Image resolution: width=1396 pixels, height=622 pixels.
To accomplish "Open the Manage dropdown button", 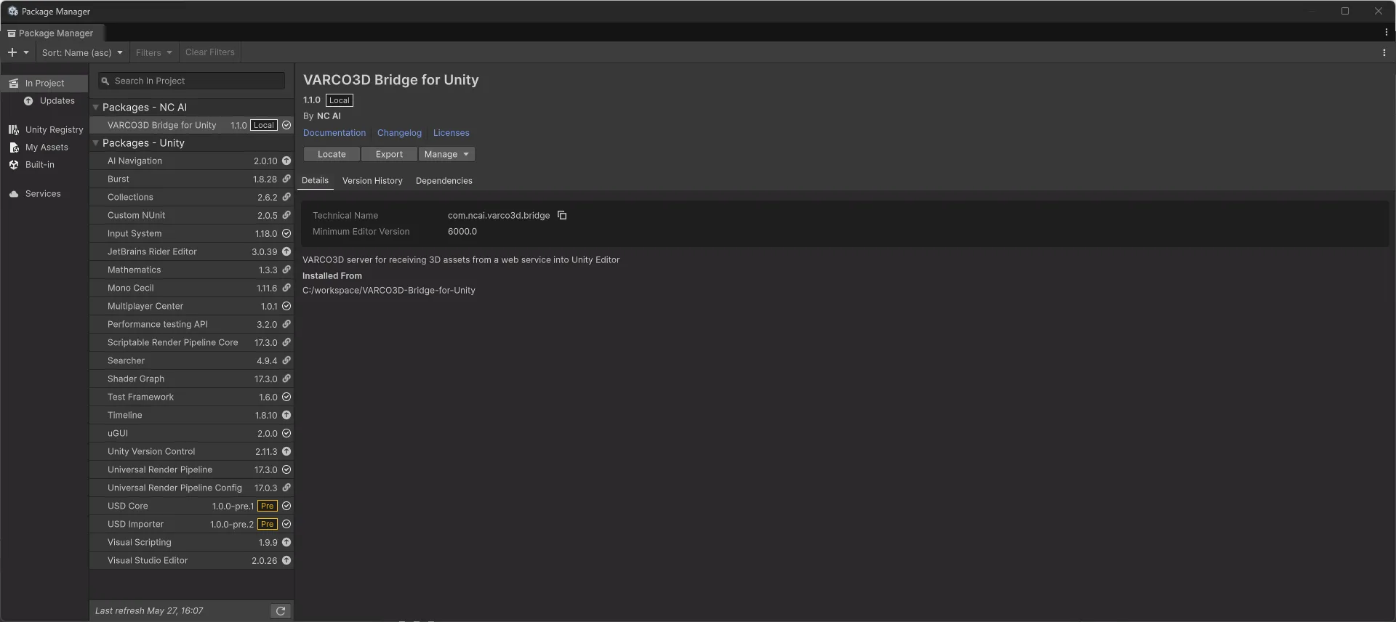I will [x=446, y=154].
